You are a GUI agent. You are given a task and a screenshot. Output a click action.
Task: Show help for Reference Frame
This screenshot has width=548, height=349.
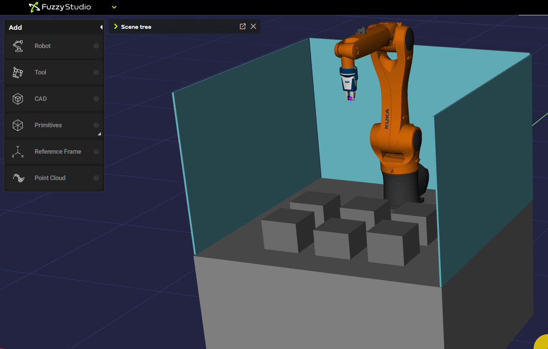tap(96, 152)
